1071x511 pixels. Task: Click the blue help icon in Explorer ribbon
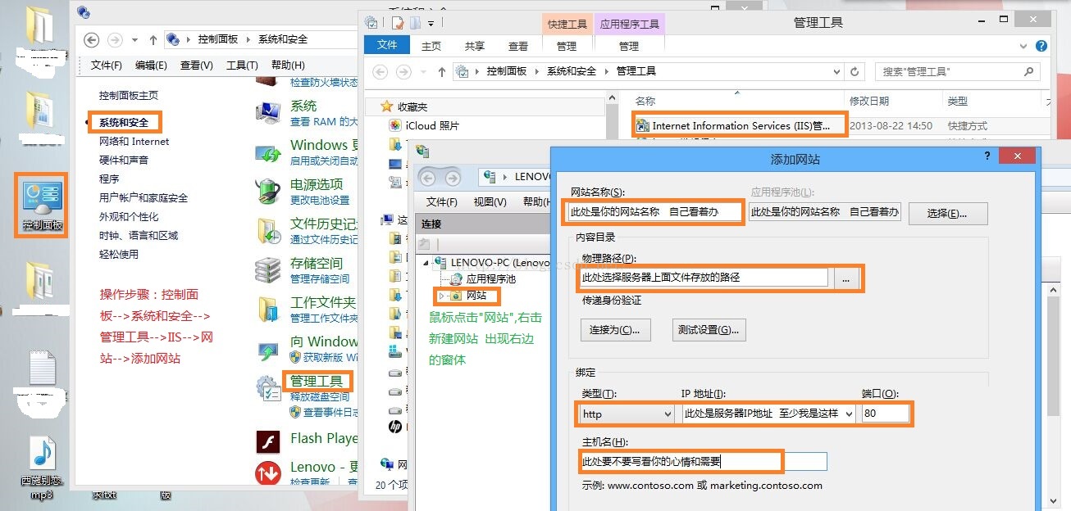pyautogui.click(x=1041, y=47)
